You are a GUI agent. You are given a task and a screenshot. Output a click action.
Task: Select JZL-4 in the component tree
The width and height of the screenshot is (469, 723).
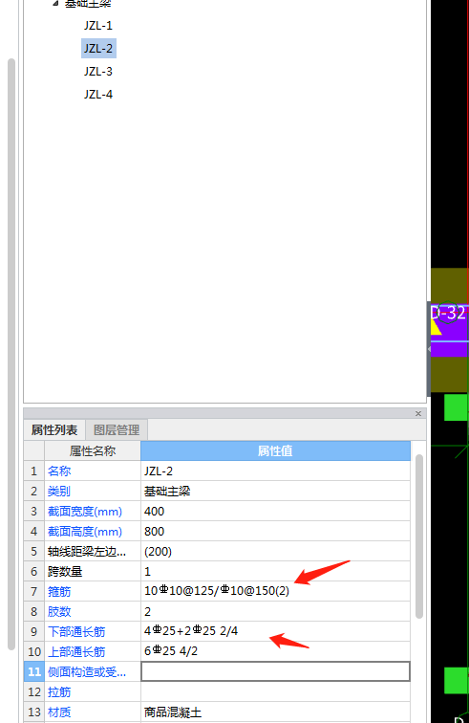pyautogui.click(x=98, y=95)
